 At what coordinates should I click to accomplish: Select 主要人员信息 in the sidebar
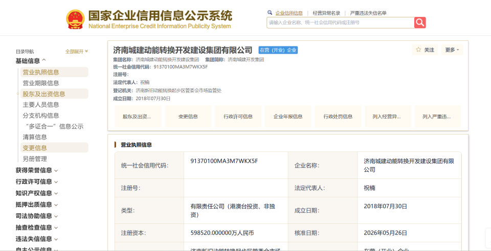coord(41,104)
